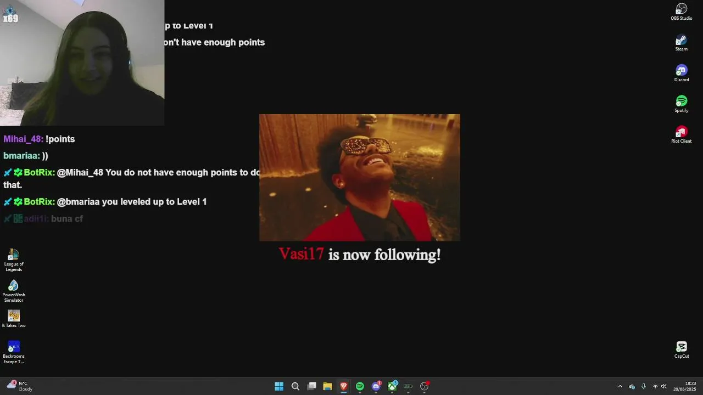Open the OBS Studio taskbar icon
Image resolution: width=703 pixels, height=395 pixels.
point(425,386)
